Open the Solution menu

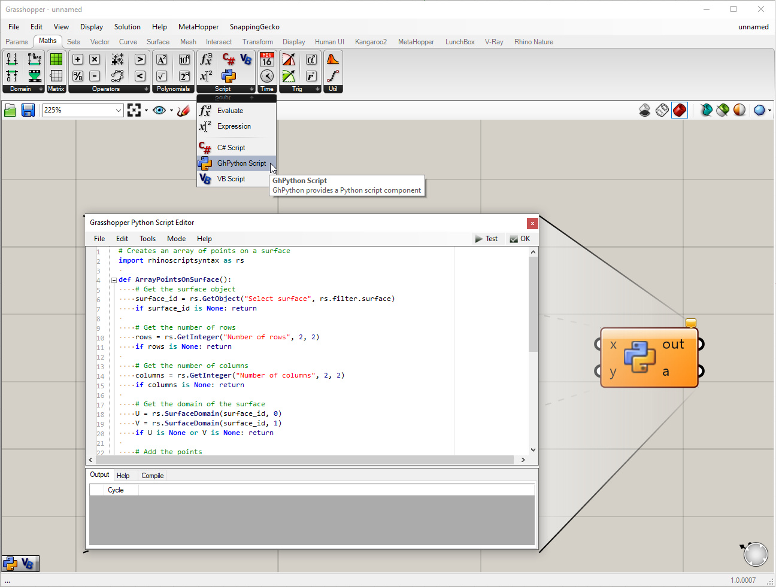pyautogui.click(x=128, y=27)
